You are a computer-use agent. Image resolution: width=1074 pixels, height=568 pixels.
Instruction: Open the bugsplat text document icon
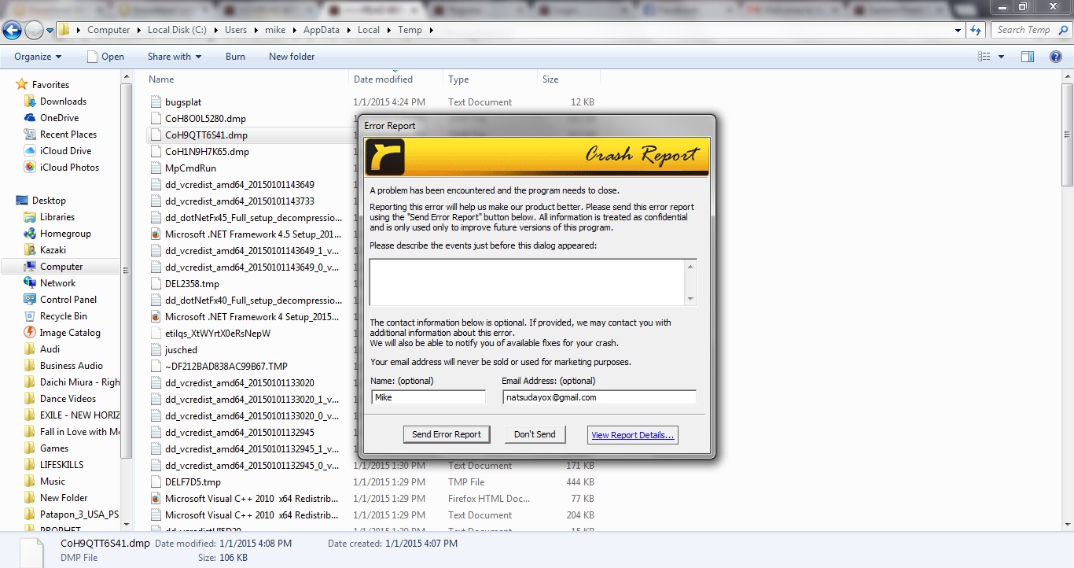click(156, 102)
